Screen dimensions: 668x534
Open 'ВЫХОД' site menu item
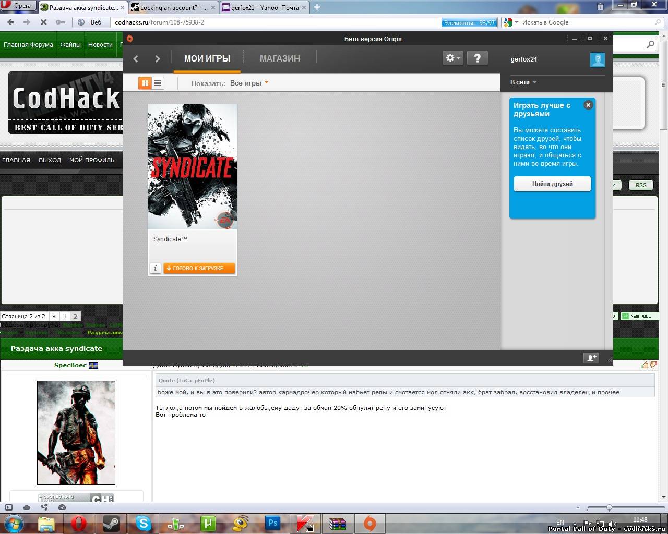50,160
